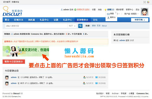Screen dimensions: 152x99
Task: Click the Discuz! link in Powered by
Action: (x=16, y=93)
